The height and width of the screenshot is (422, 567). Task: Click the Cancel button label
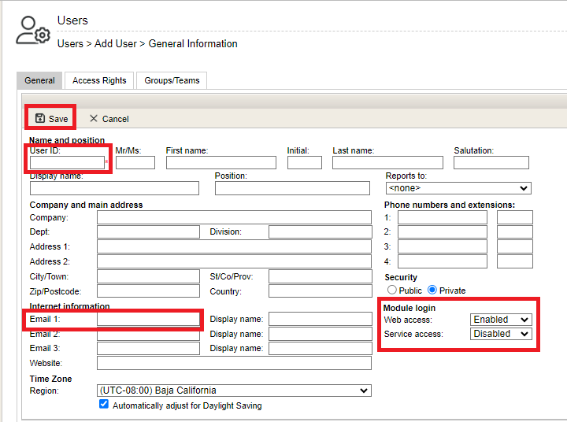pos(115,119)
